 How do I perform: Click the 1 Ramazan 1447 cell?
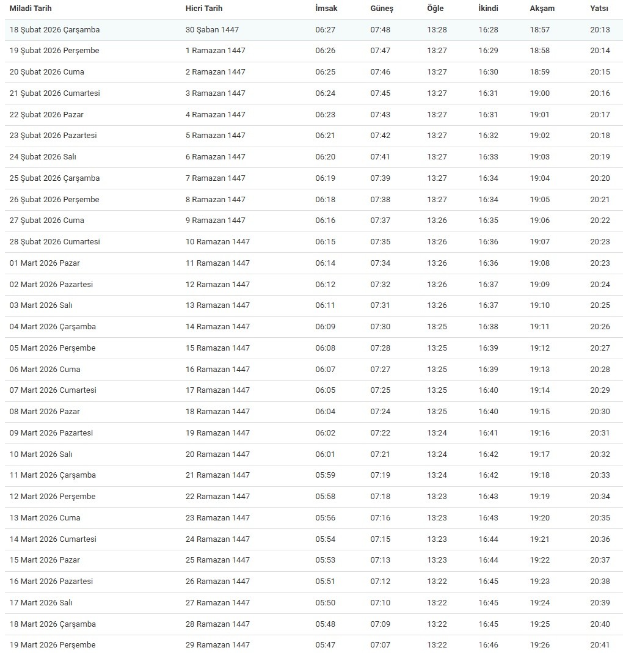(215, 51)
